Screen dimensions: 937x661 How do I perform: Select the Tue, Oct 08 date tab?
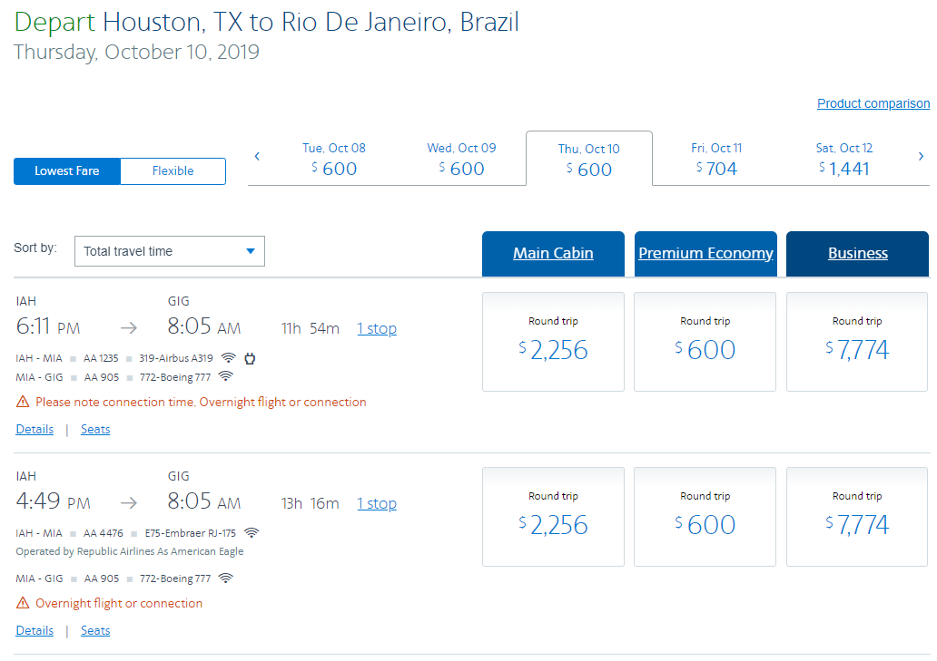334,159
